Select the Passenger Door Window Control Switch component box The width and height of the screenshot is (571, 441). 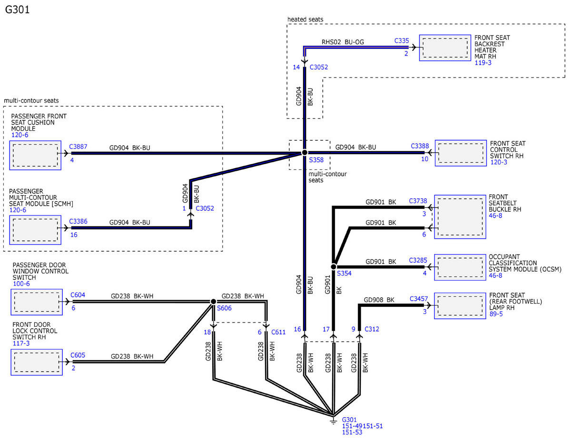click(x=37, y=302)
